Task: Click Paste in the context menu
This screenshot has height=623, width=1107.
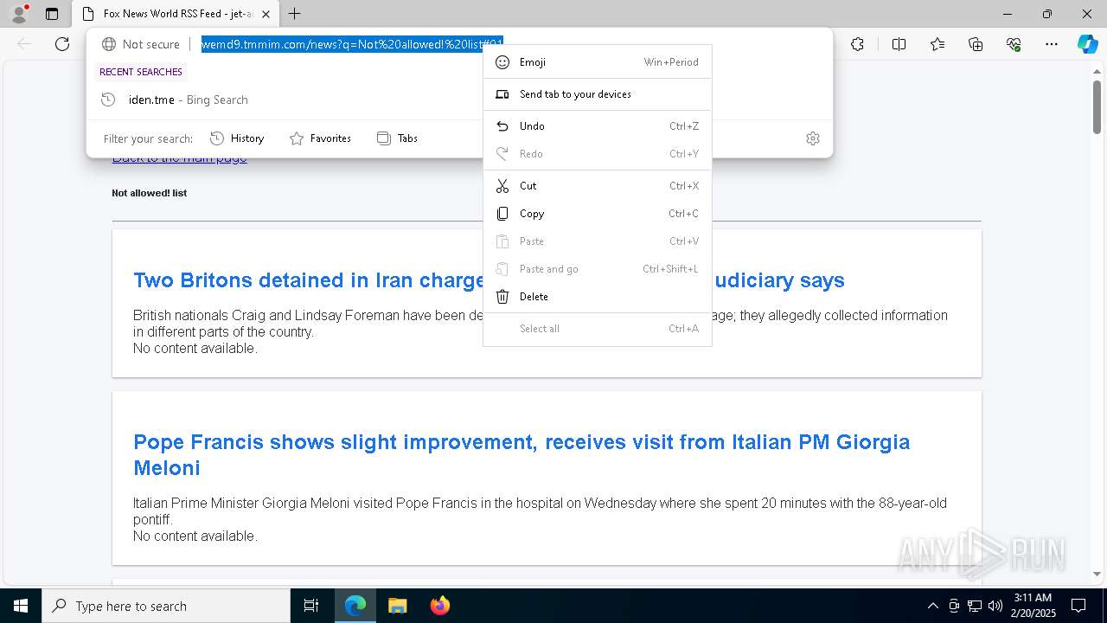Action: pos(597,241)
